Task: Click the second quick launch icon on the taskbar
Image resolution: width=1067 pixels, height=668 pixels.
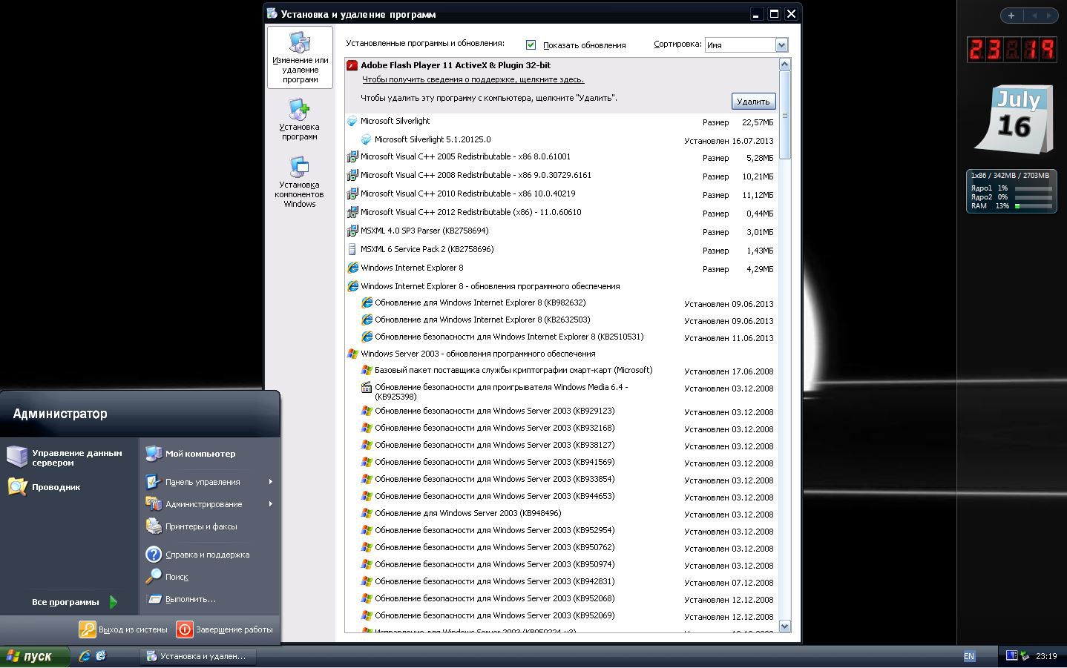Action: (101, 656)
